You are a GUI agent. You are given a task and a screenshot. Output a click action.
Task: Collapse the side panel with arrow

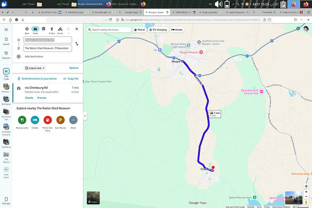[x=85, y=116]
